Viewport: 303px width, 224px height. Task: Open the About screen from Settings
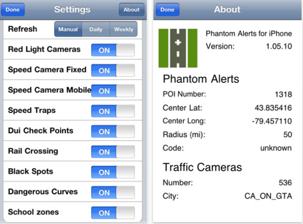click(132, 9)
